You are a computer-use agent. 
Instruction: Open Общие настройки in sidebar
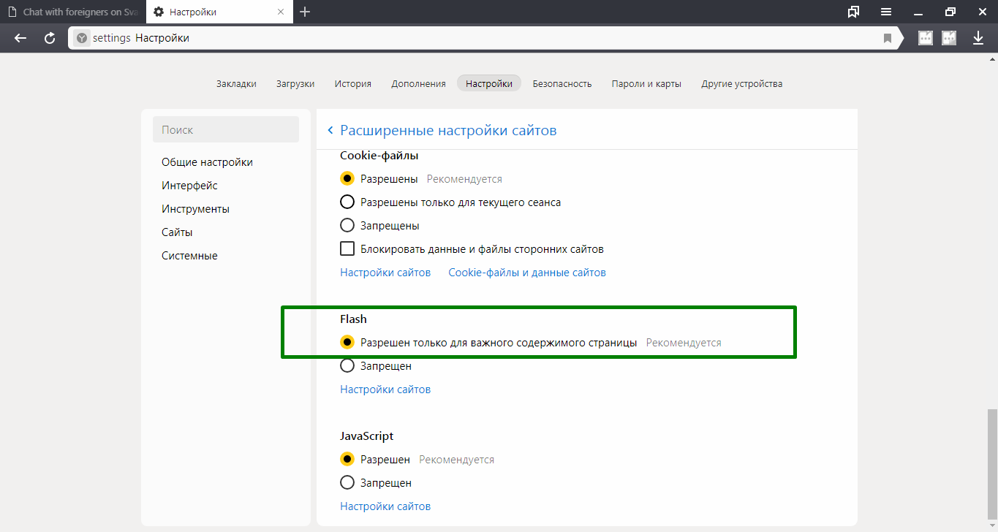click(207, 162)
